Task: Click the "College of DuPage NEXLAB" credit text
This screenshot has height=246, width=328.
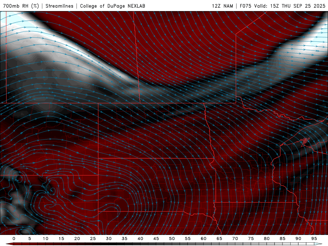Action: (112, 6)
